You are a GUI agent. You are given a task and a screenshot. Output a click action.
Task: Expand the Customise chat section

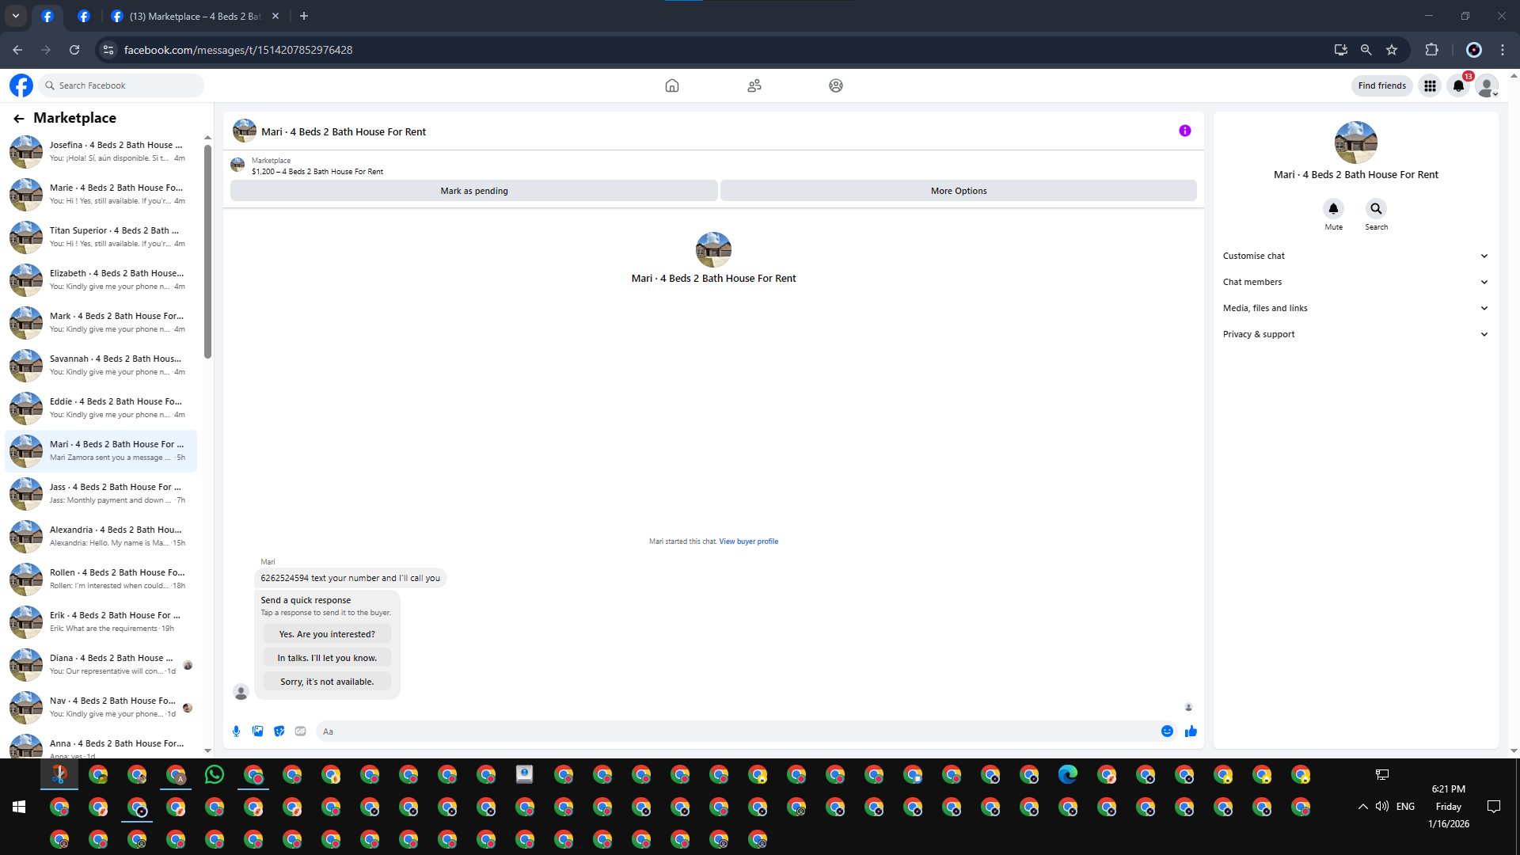click(x=1355, y=256)
